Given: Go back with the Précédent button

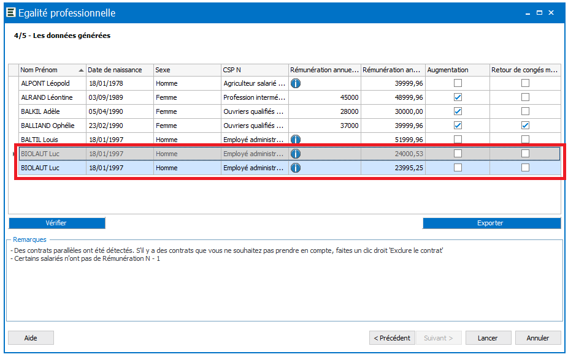Looking at the screenshot, I should pos(392,338).
